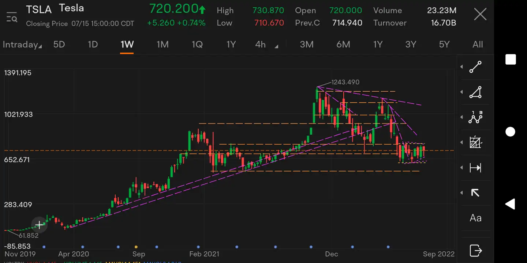Screen dimensions: 527x263
Task: Tap the Open value 720.000
Action: [x=345, y=11]
